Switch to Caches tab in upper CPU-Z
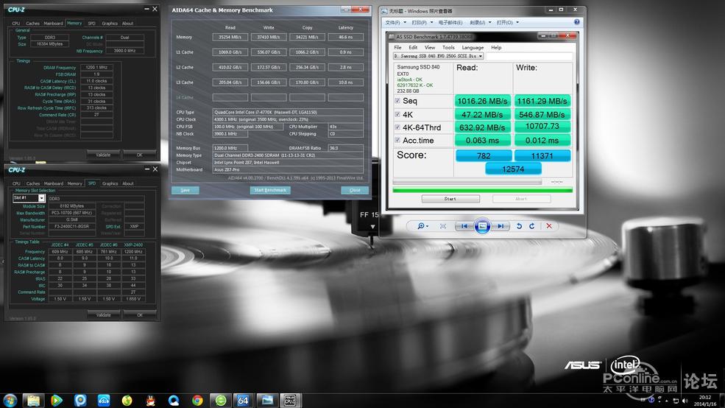Screen dimensions: 725x408 (x=33, y=23)
